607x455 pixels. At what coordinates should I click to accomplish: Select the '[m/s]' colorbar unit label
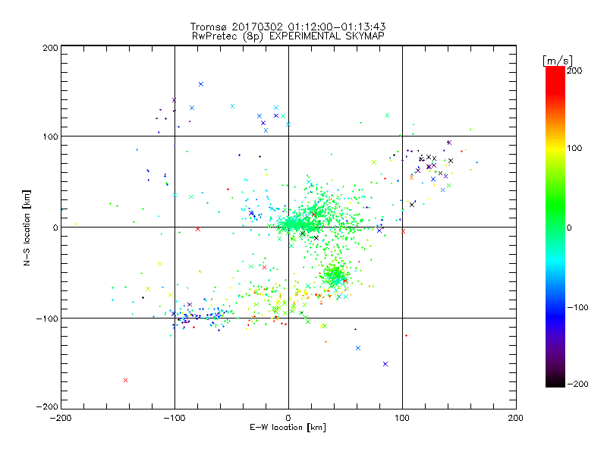[x=558, y=61]
